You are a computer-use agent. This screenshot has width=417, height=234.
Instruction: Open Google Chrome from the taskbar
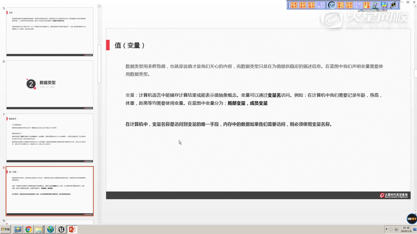click(x=29, y=229)
